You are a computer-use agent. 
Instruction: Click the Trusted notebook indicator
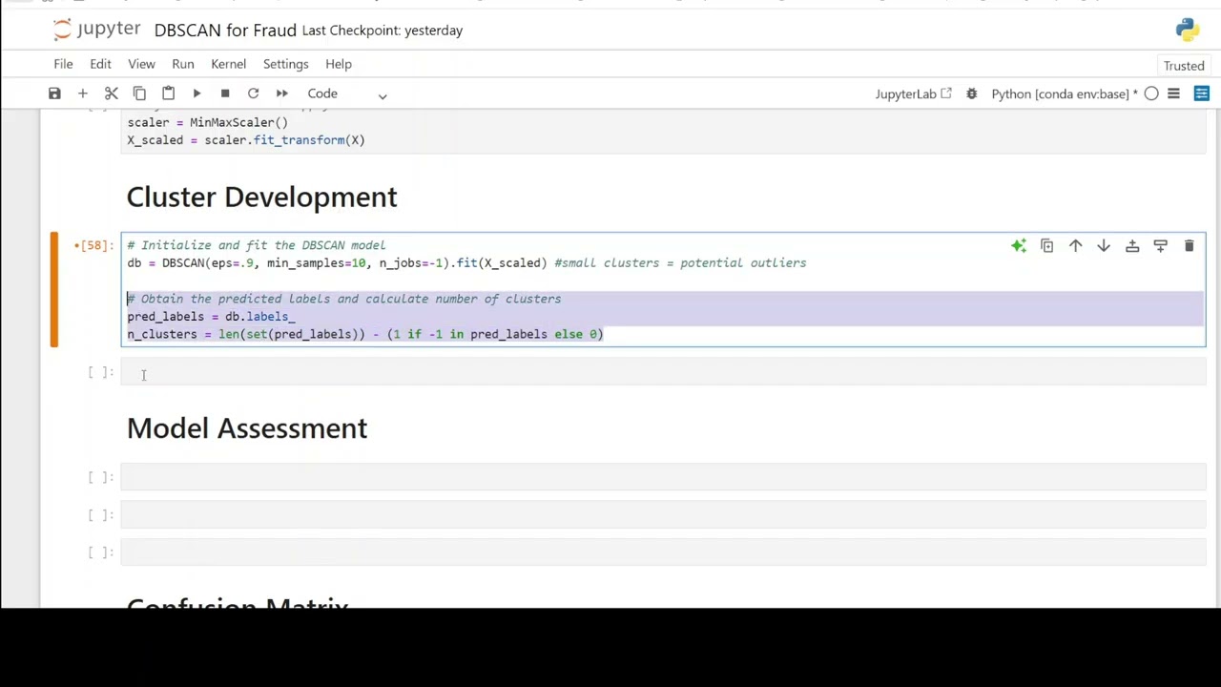1184,66
